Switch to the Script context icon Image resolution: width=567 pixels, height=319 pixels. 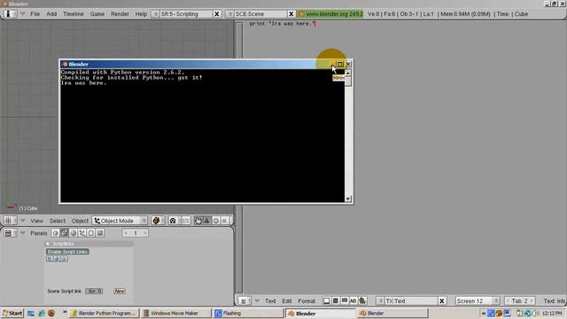click(64, 233)
